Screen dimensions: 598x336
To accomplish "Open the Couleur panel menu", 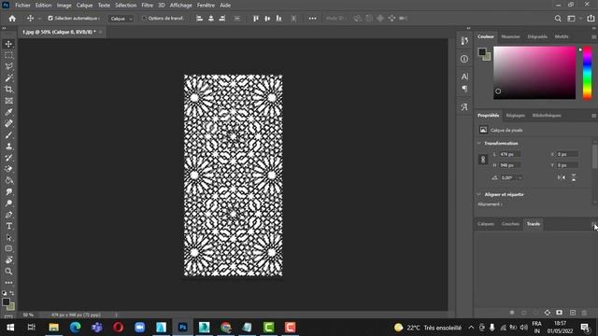I will click(594, 37).
